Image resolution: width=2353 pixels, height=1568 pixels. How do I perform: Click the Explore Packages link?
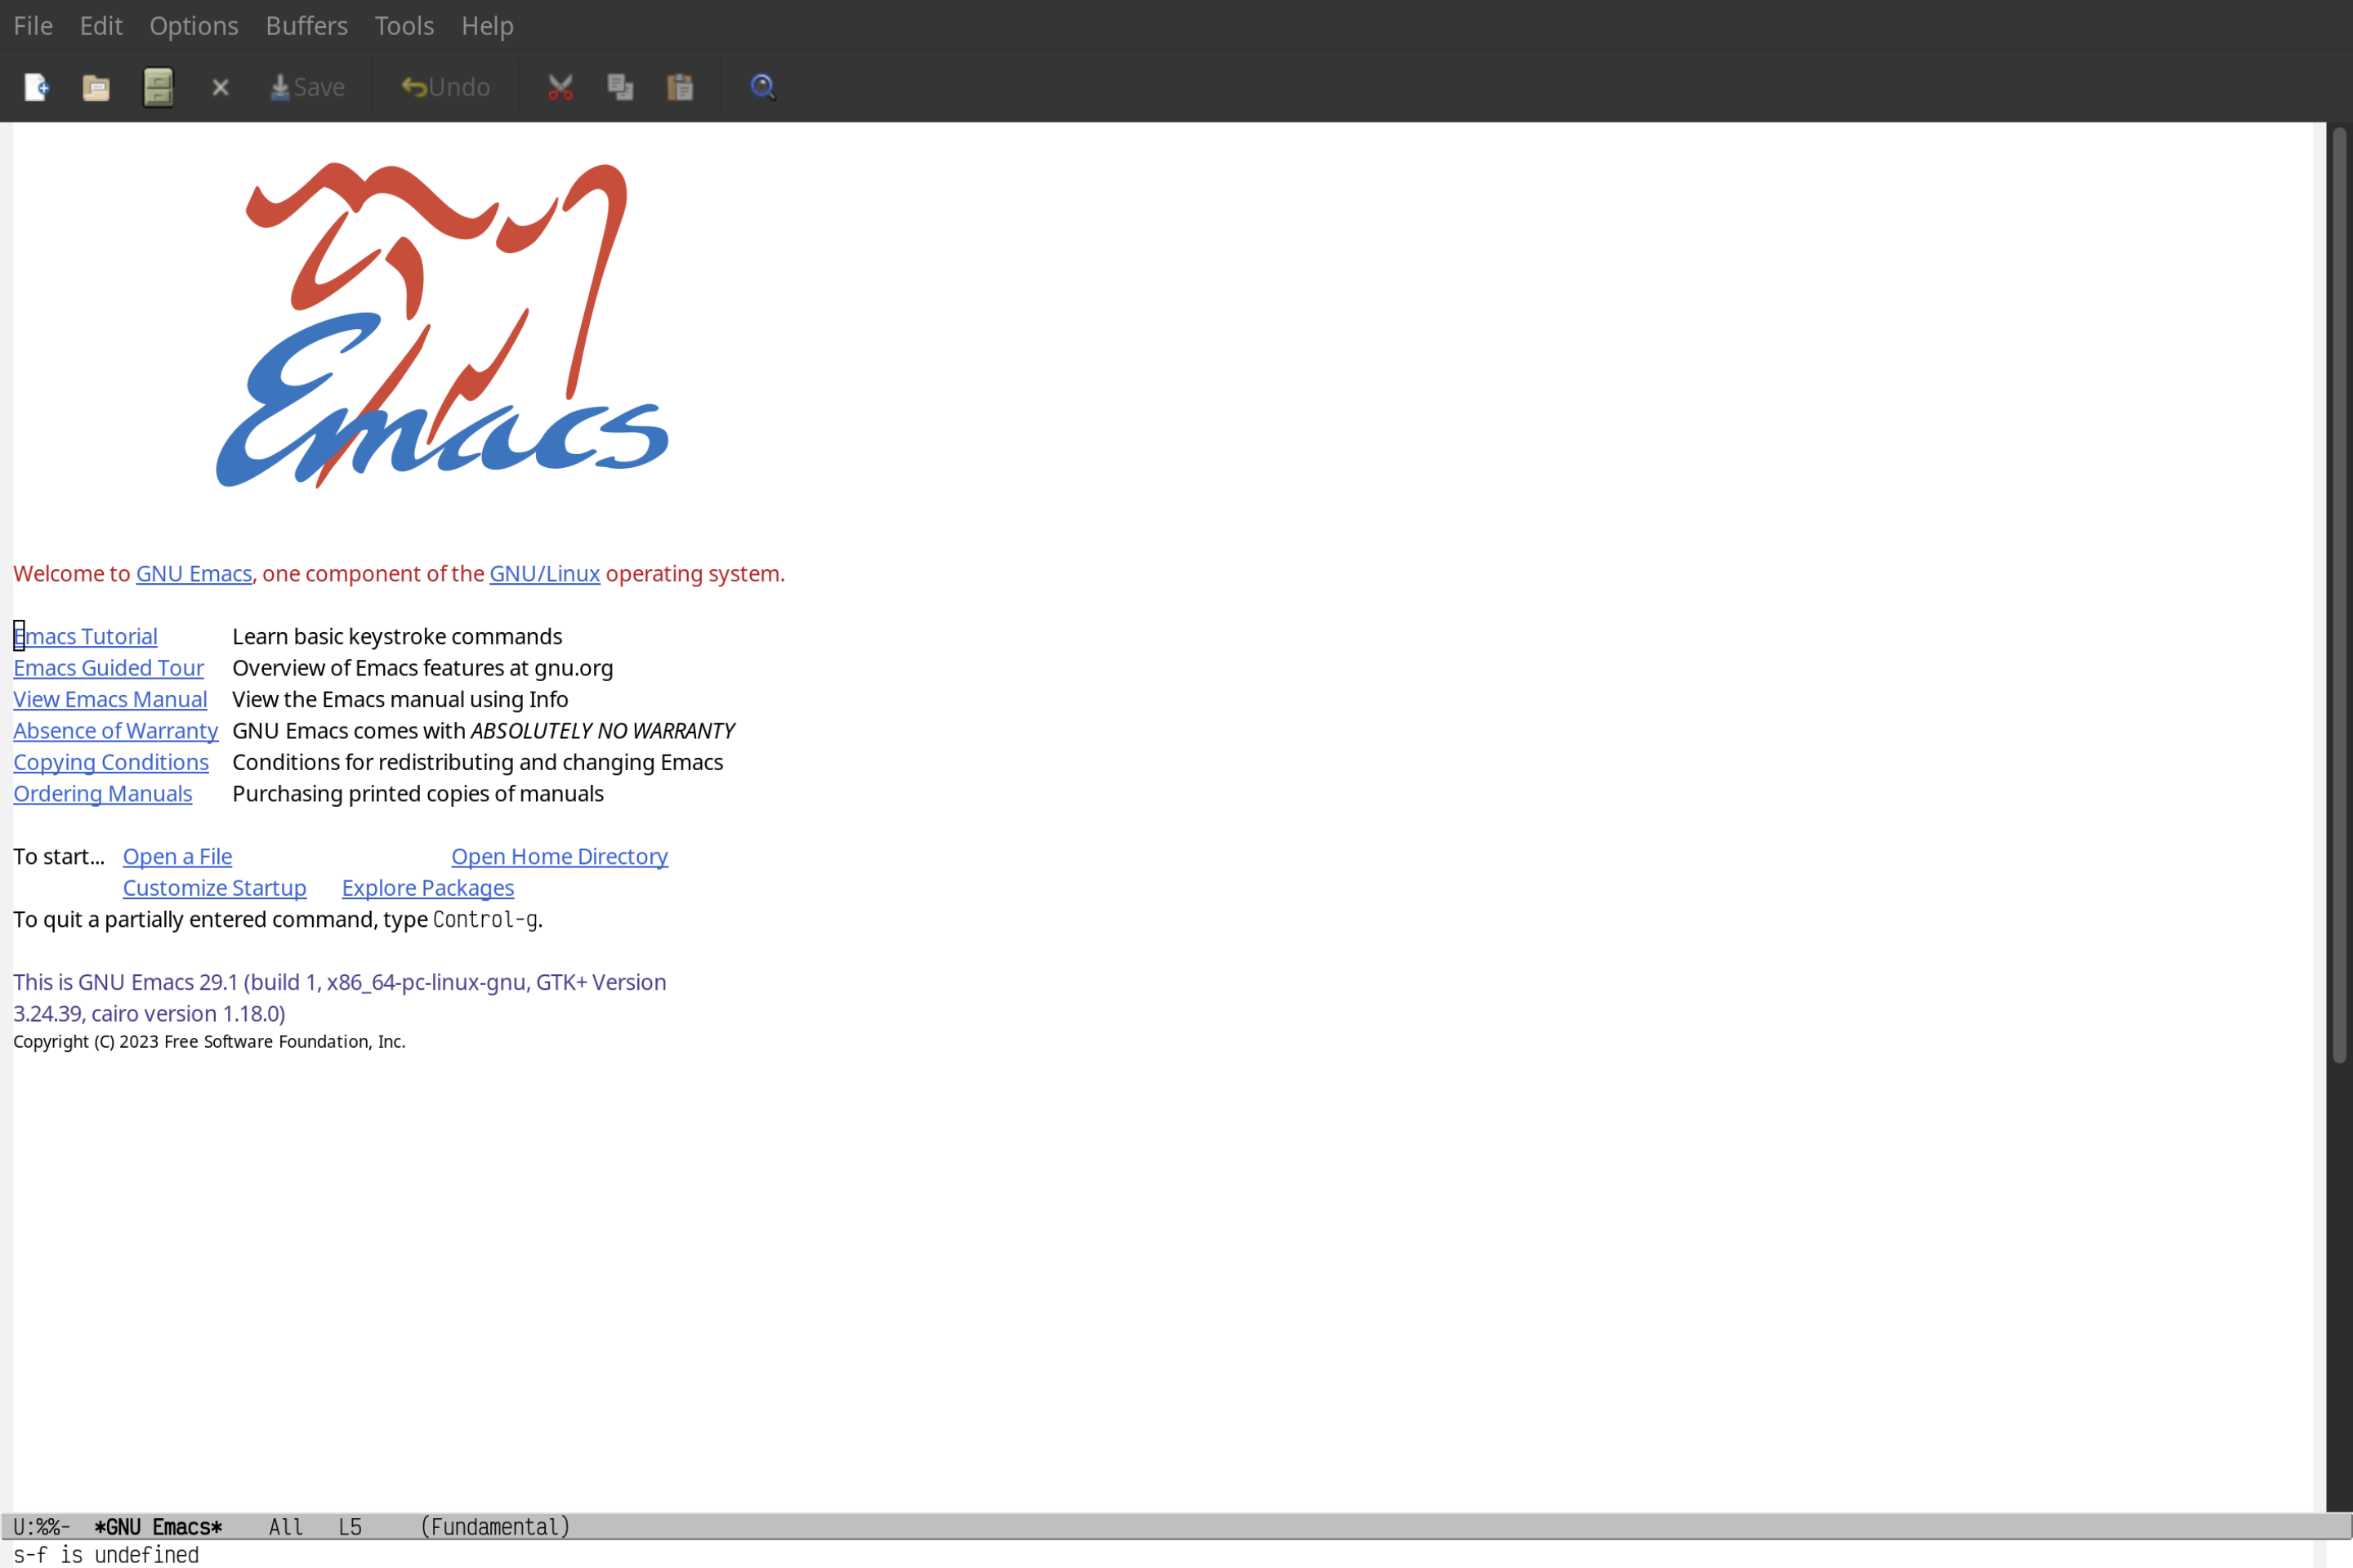pyautogui.click(x=427, y=887)
